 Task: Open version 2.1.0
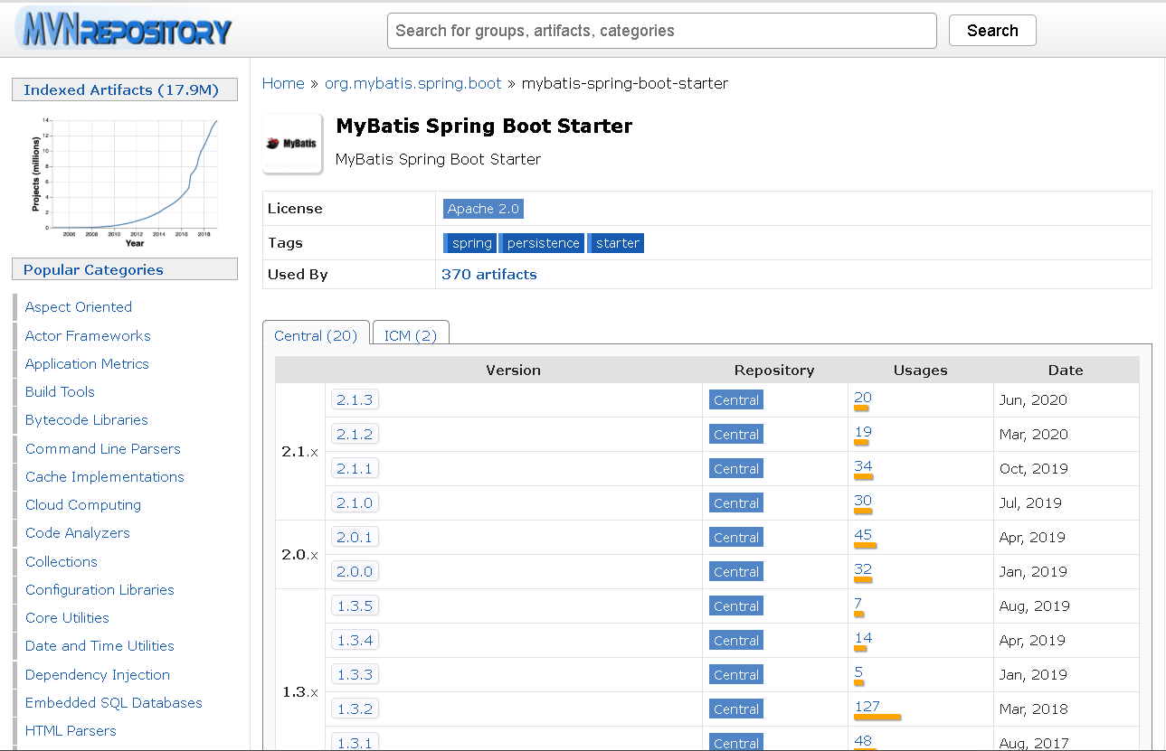(x=355, y=502)
